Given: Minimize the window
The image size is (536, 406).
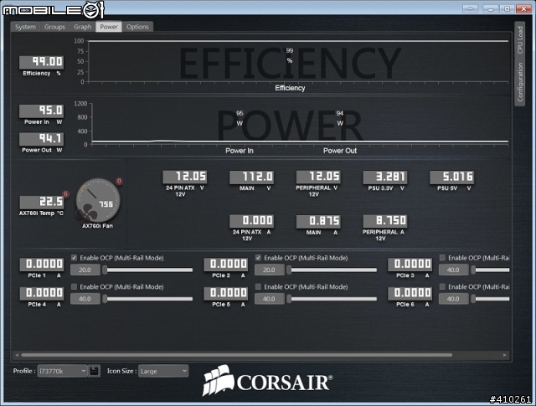Looking at the screenshot, I should pos(491,8).
